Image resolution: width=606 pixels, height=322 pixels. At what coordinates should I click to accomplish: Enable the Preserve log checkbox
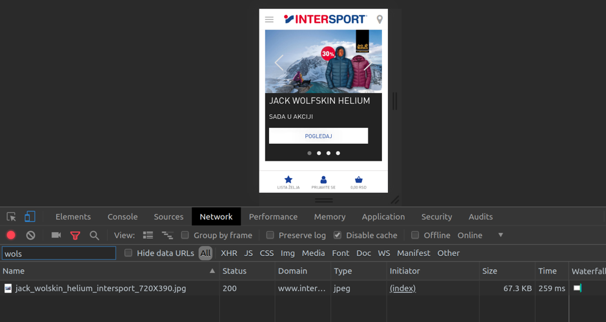click(x=270, y=236)
